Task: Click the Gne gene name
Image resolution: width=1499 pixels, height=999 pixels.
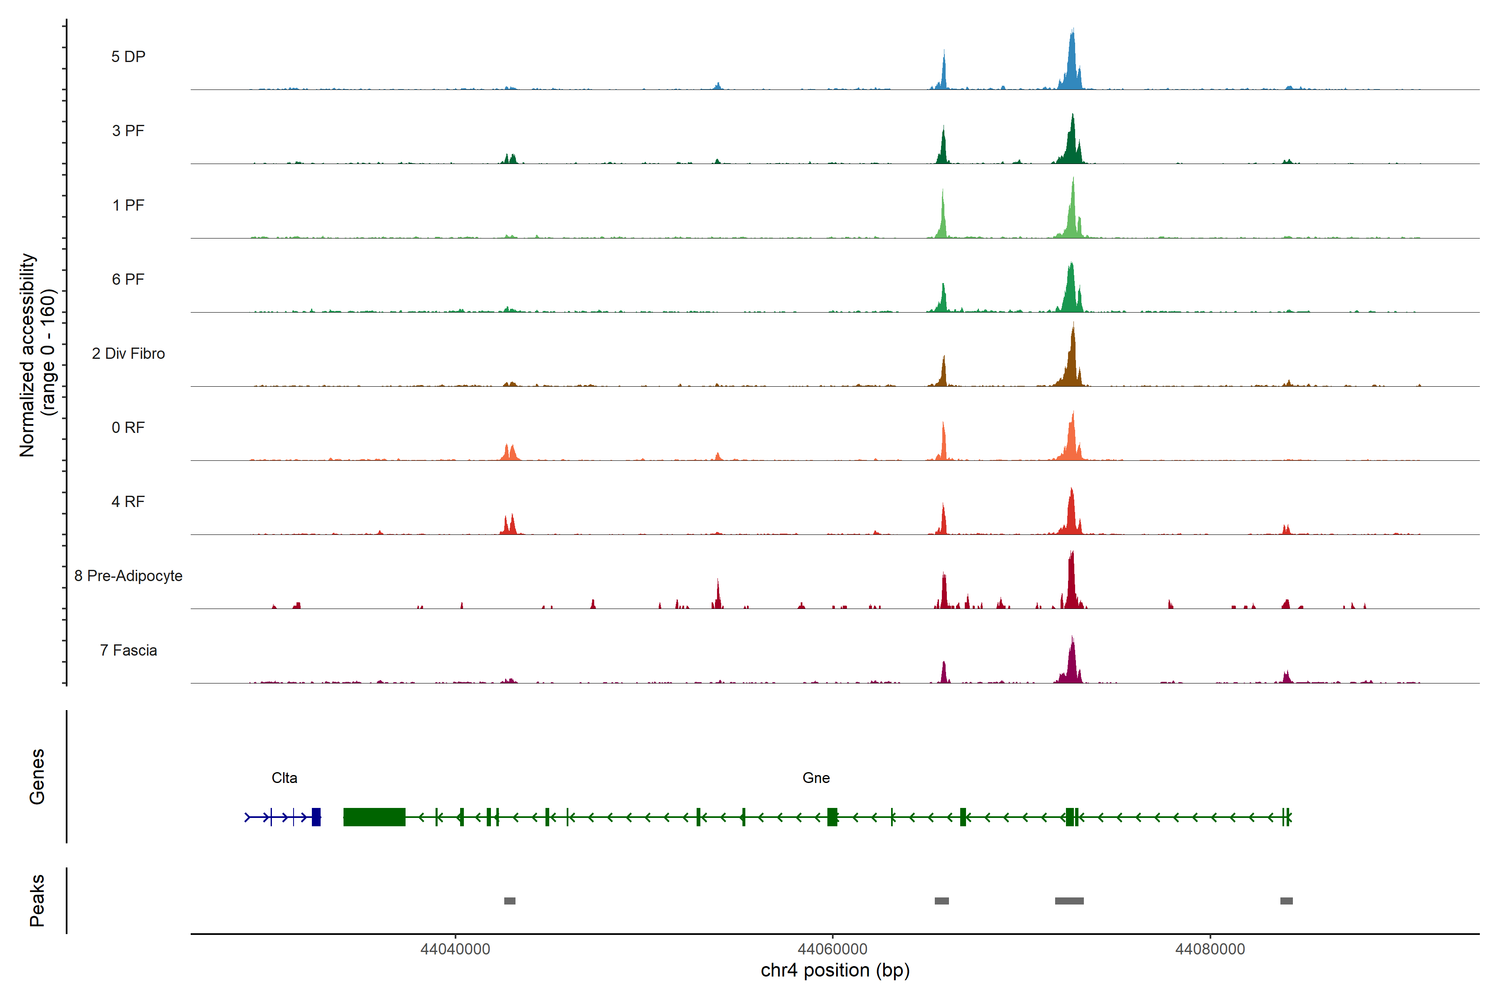Action: pyautogui.click(x=816, y=778)
